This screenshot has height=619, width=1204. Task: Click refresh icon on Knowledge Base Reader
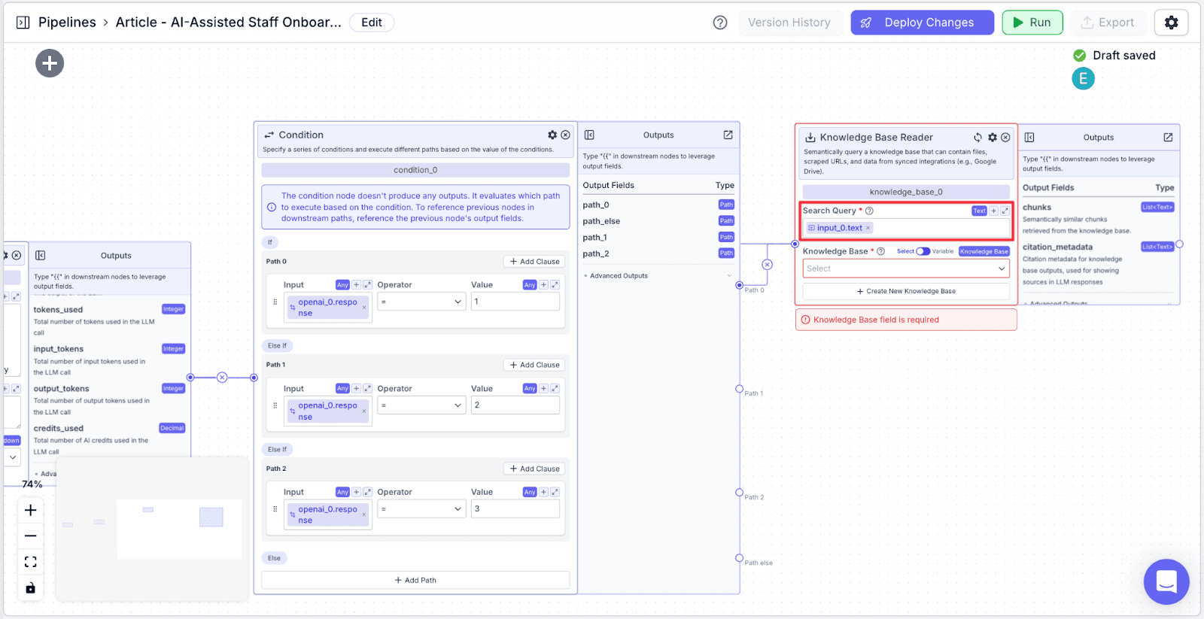click(977, 137)
